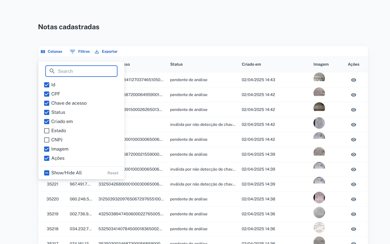390x244 pixels.
Task: Open the Filtros filter panel
Action: tap(80, 52)
